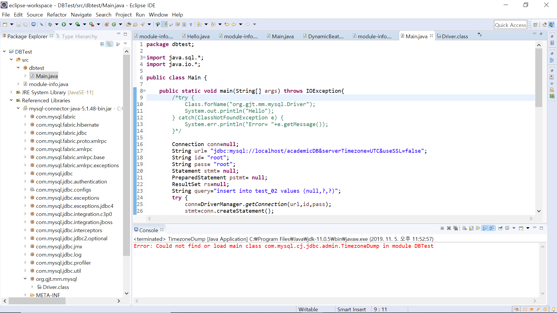The image size is (557, 313).
Task: Close the Console view tab
Action: tap(162, 230)
